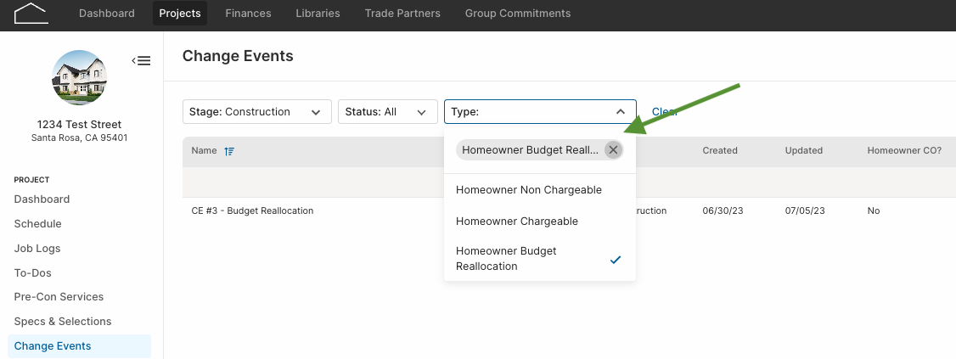
Task: Open Job Logs in sidebar
Action: [37, 248]
